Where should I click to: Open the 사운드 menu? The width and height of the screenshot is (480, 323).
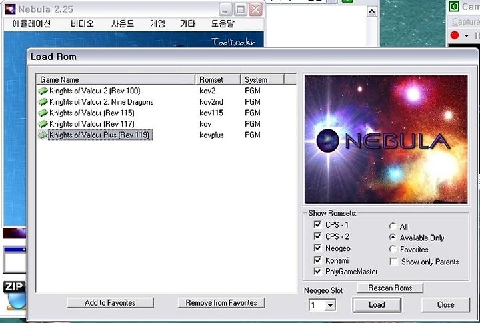pyautogui.click(x=123, y=23)
